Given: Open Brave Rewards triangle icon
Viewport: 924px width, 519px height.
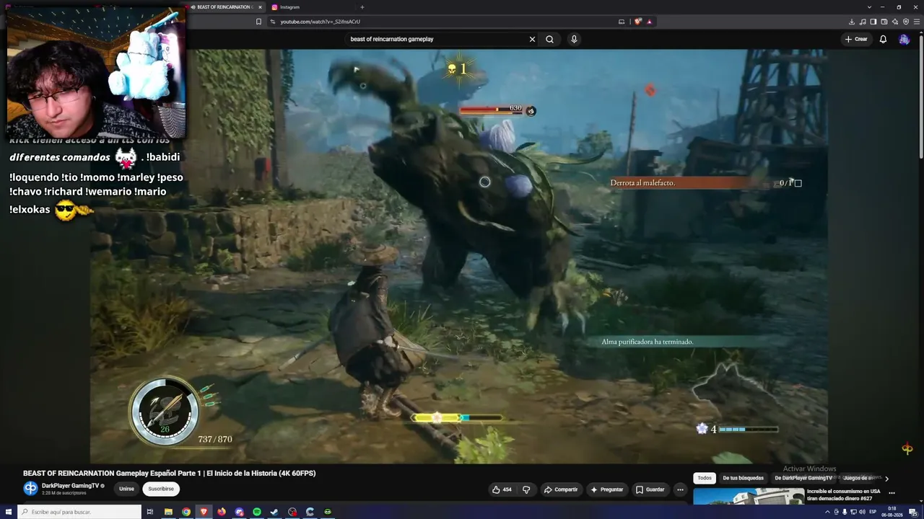Looking at the screenshot, I should [x=649, y=22].
